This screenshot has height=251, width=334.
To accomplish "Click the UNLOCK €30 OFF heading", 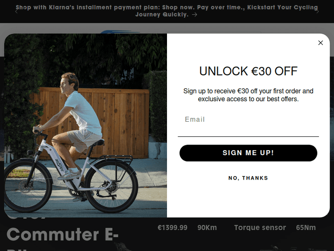I will point(248,71).
